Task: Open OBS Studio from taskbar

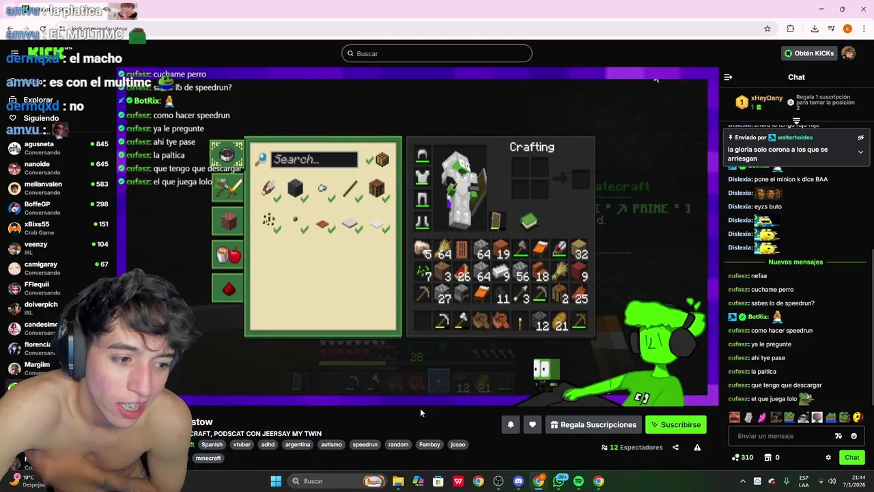Action: 498,481
